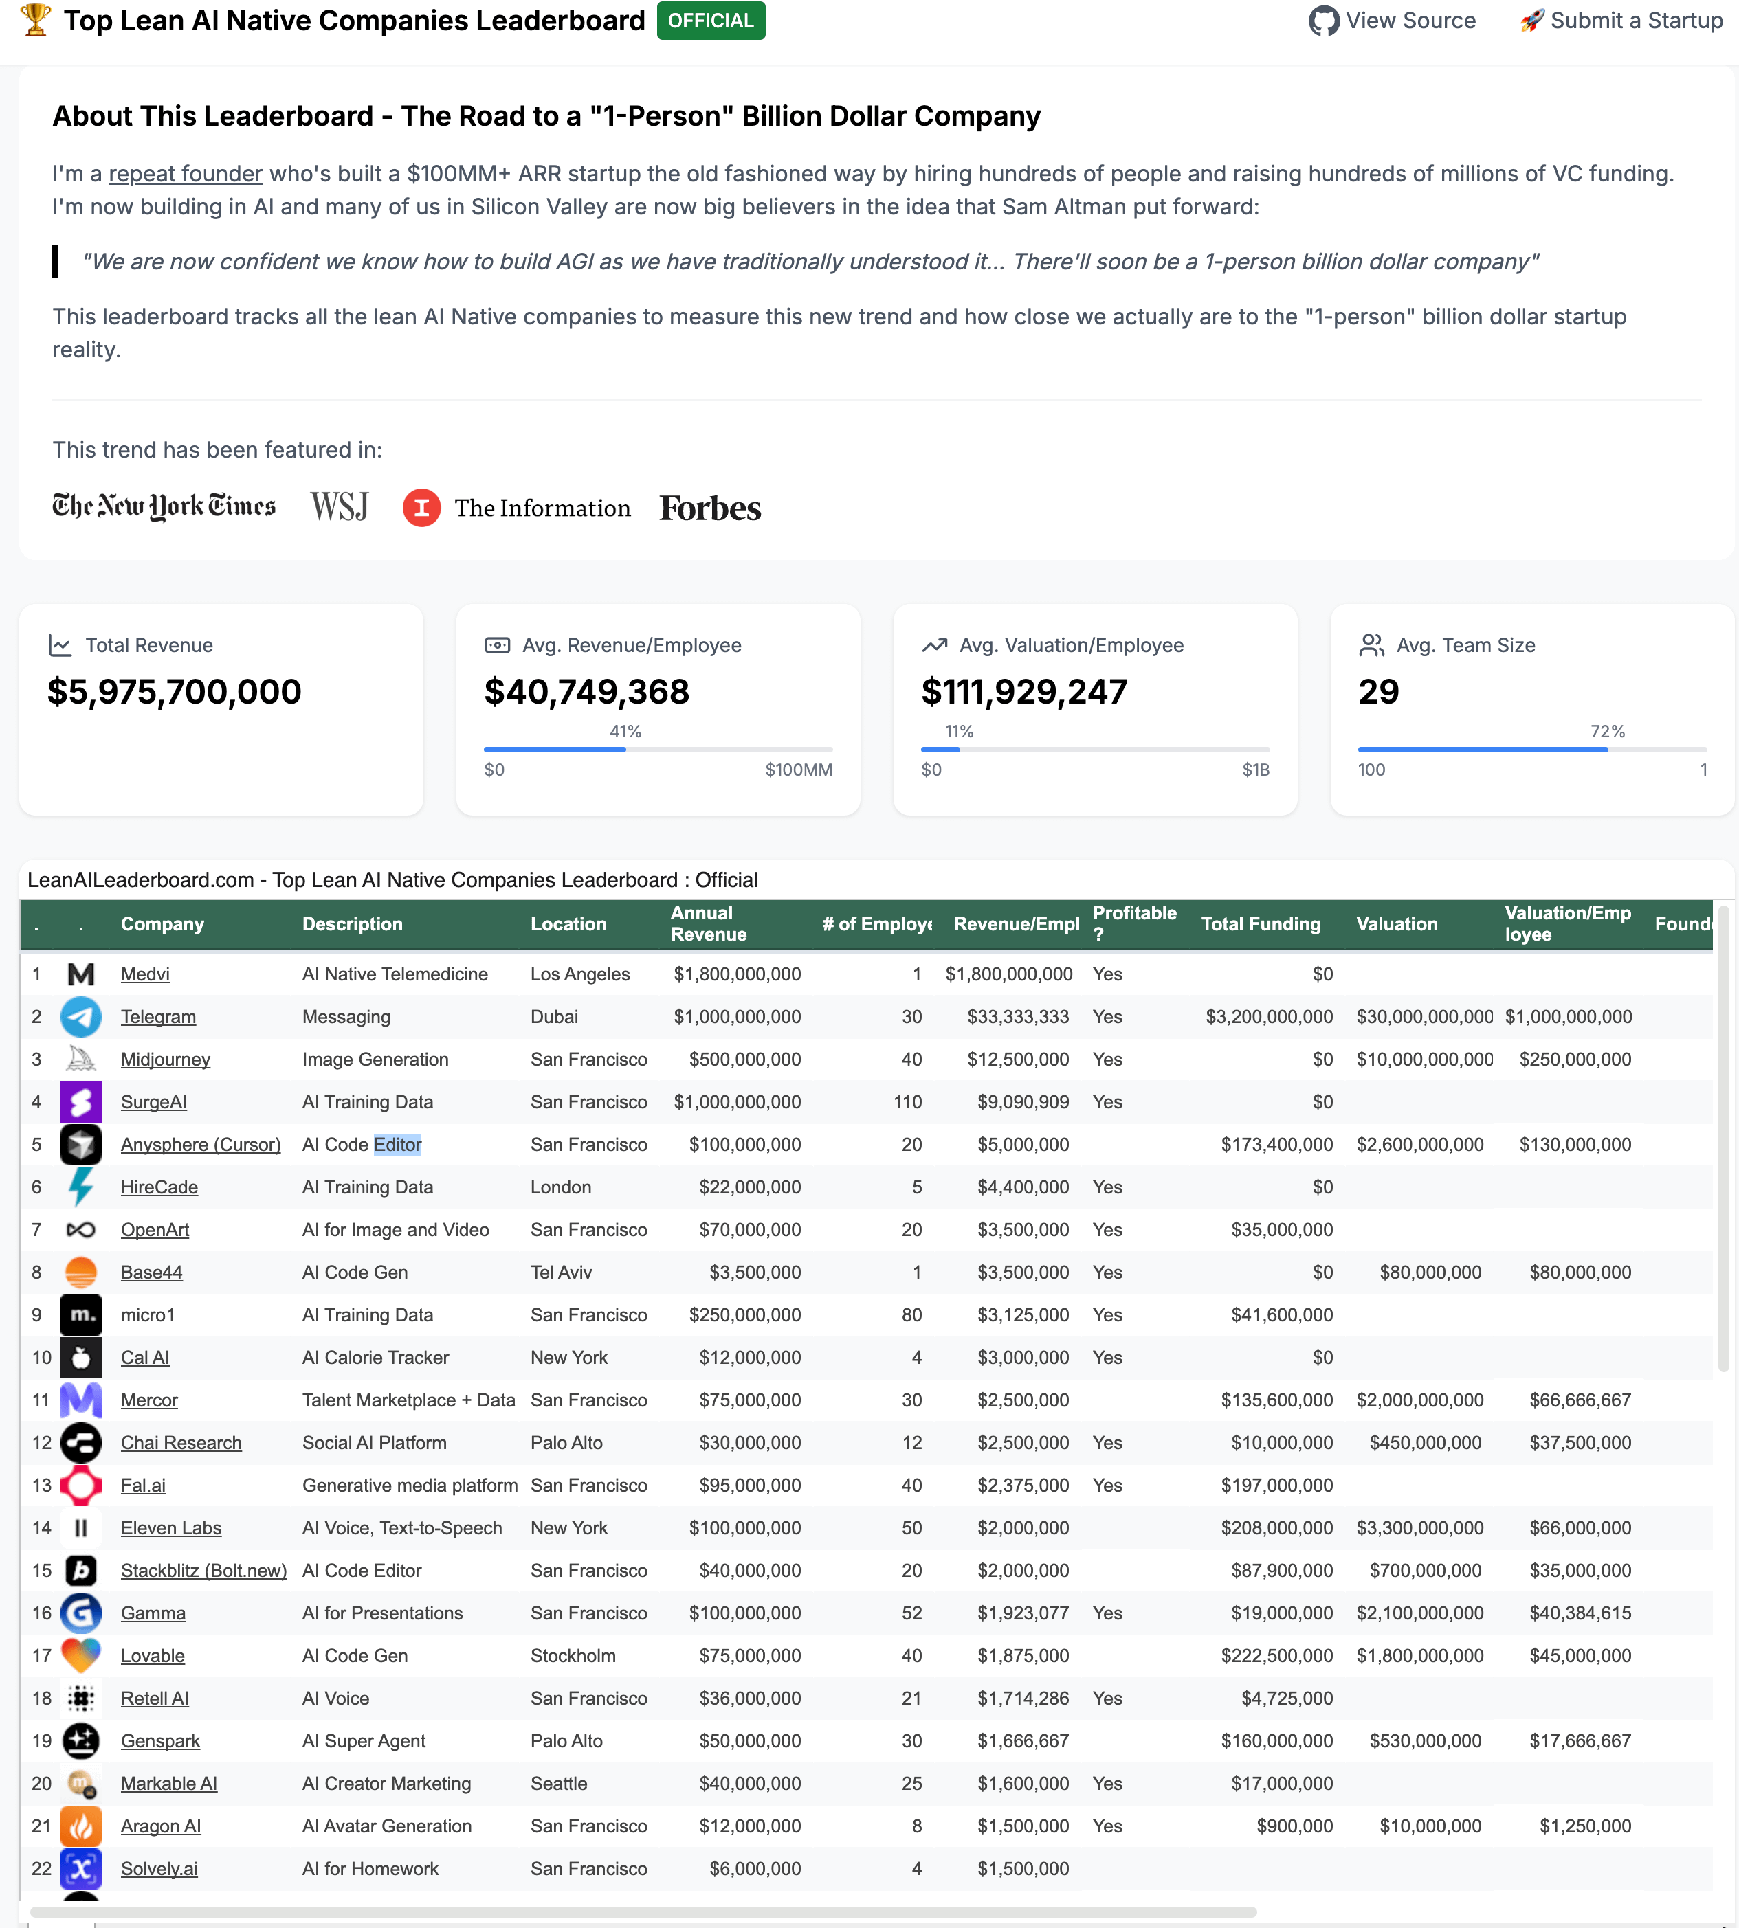Click the Markable AI logo

click(x=81, y=1784)
